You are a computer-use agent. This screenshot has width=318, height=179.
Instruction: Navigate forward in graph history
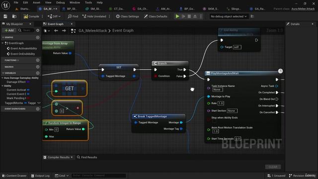click(64, 31)
